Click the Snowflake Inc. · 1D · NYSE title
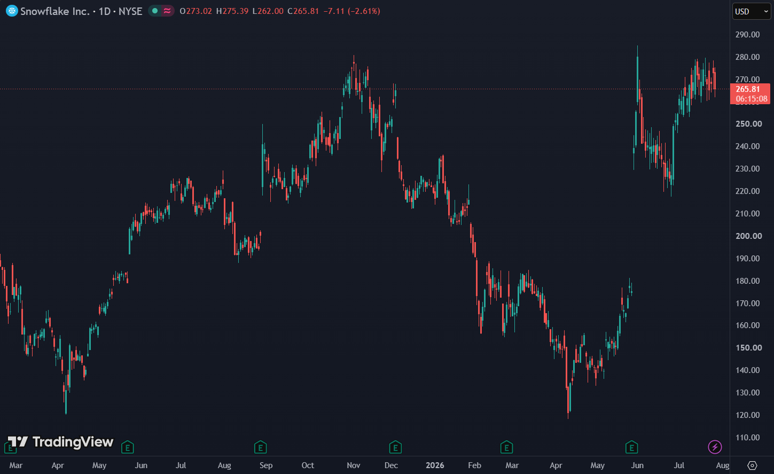Screen dimensions: 774x474 pyautogui.click(x=81, y=11)
